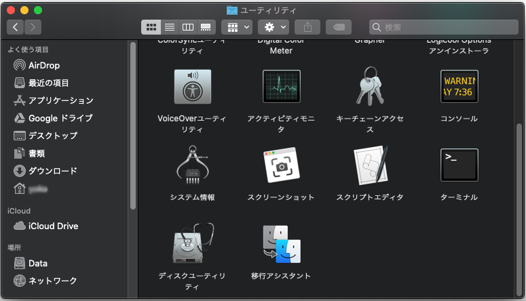Viewport: 526px width, 301px height.
Task: Open the gear action menu dropdown
Action: [274, 27]
